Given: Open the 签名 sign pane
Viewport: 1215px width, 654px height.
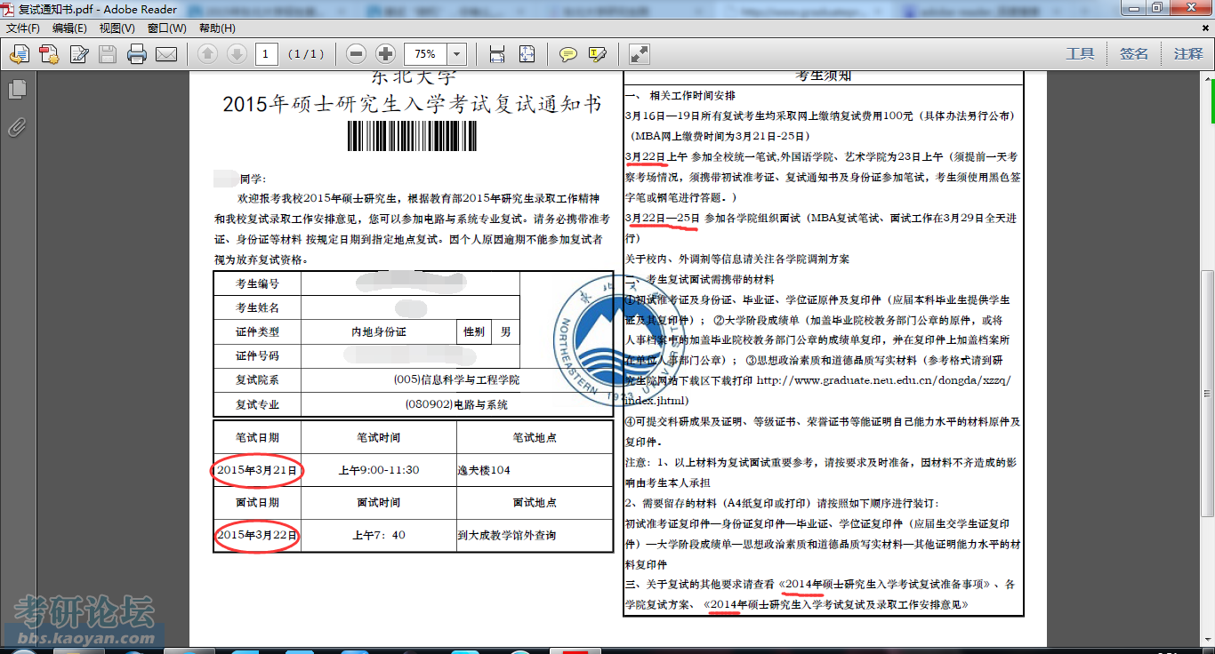Looking at the screenshot, I should click(x=1134, y=54).
